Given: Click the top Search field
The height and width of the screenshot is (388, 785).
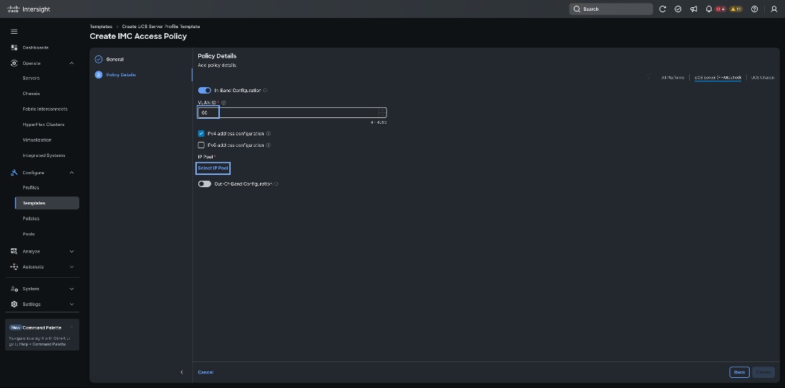Looking at the screenshot, I should coord(611,9).
